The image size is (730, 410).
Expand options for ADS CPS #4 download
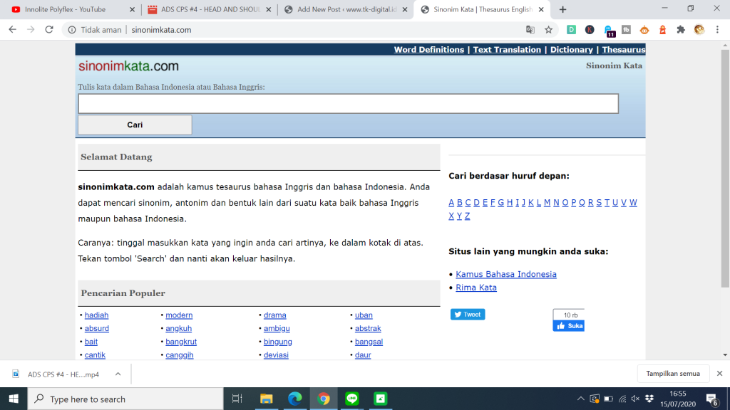tap(118, 374)
